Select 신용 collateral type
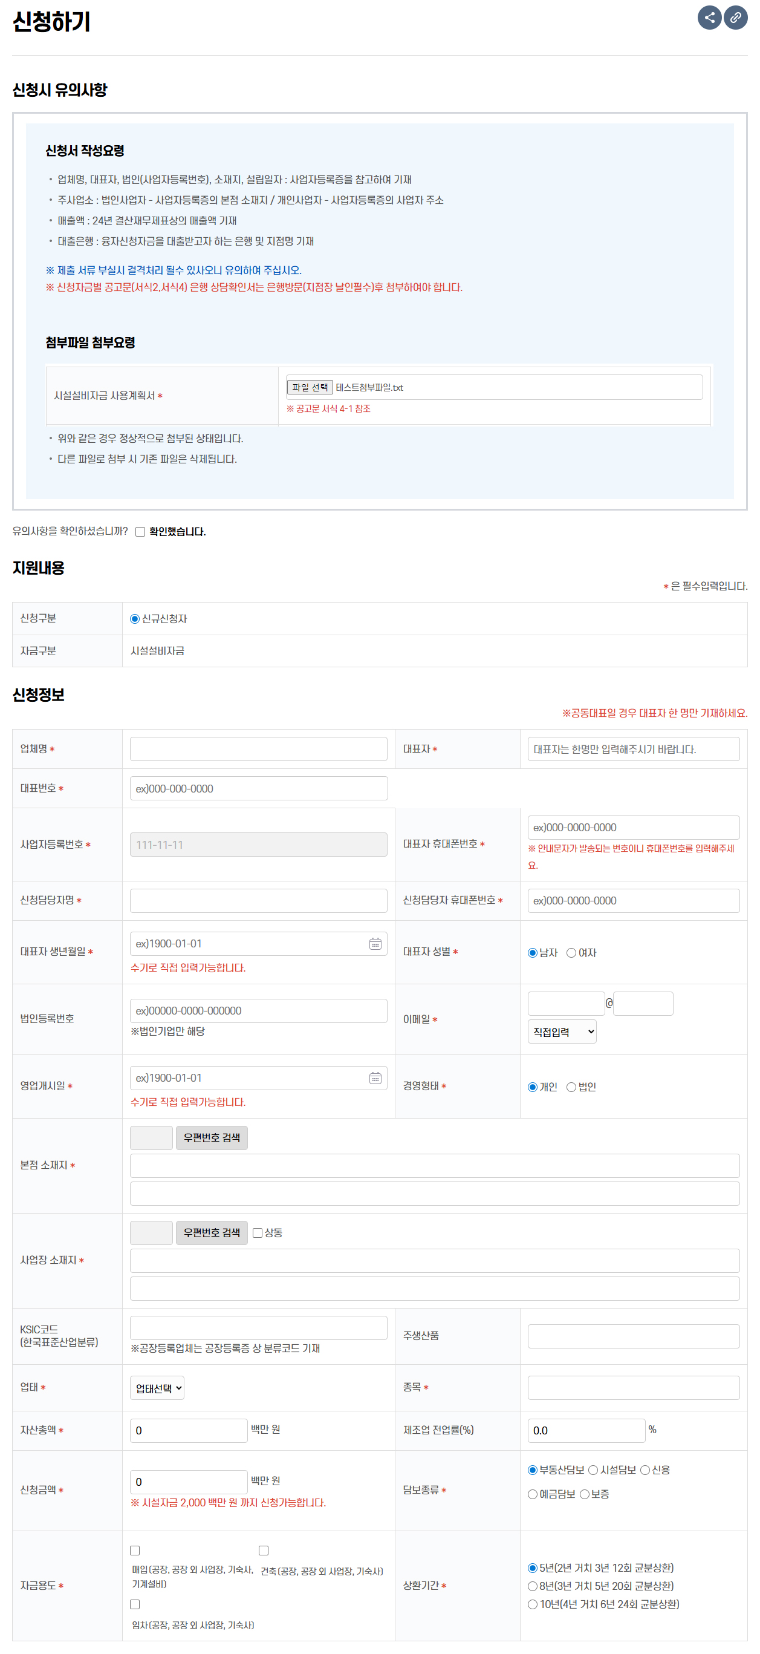 [x=645, y=1469]
